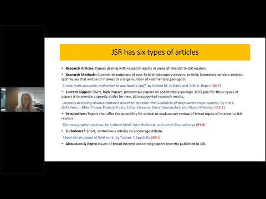The height and width of the screenshot is (199, 266).
Task: Click the "Current Ripples:" bullet heading
Action: (x=79, y=92)
